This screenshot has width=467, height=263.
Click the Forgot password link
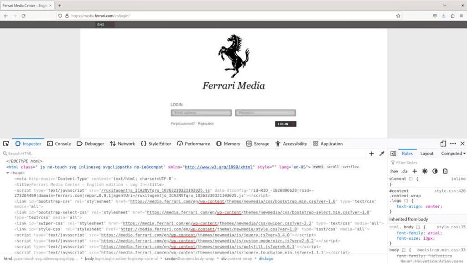coord(182,124)
